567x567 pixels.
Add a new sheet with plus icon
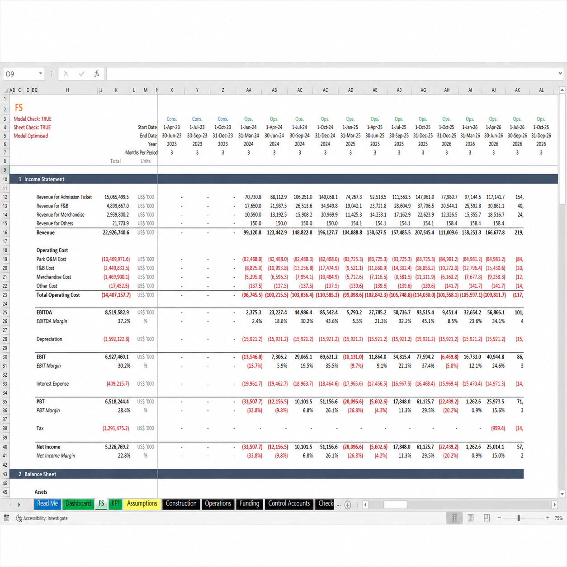[x=348, y=505]
